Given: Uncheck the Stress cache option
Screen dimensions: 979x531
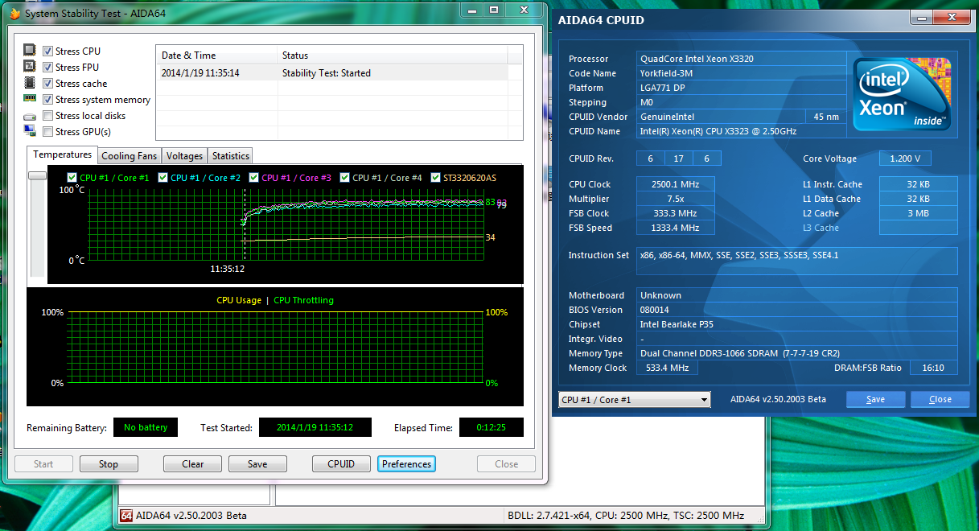Looking at the screenshot, I should tap(48, 84).
